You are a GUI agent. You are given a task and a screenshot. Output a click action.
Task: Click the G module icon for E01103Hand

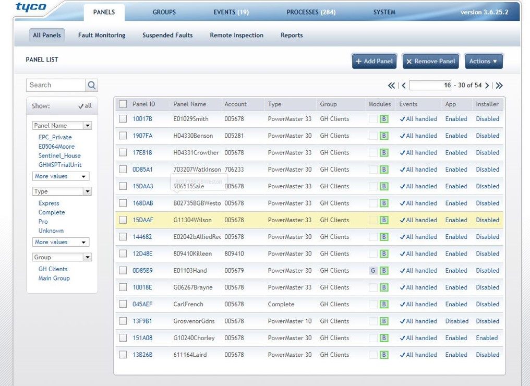click(372, 271)
